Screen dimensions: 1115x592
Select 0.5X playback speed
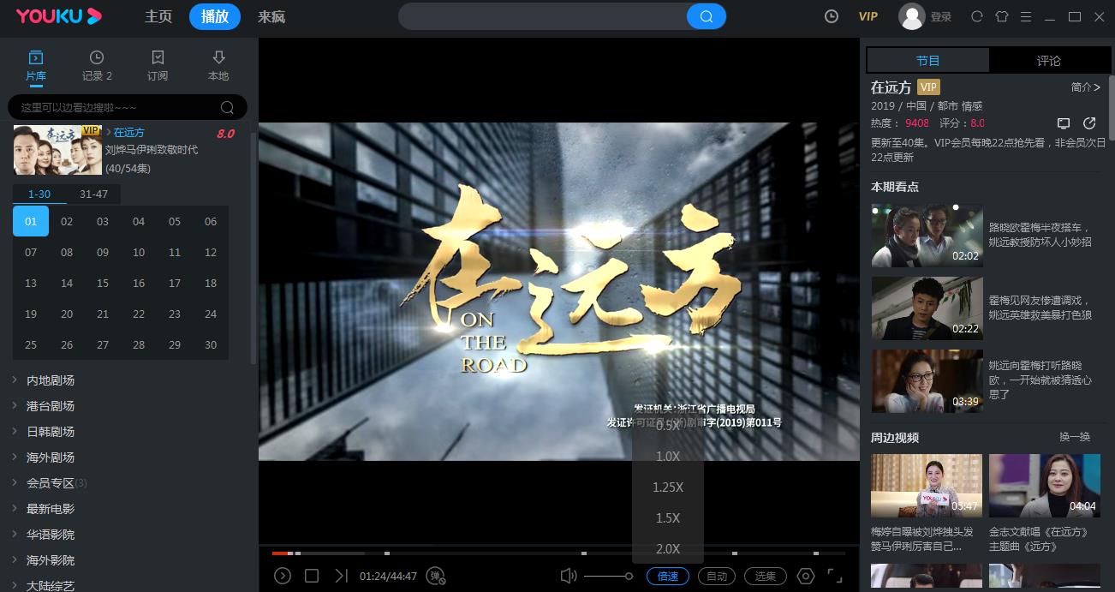coord(668,426)
